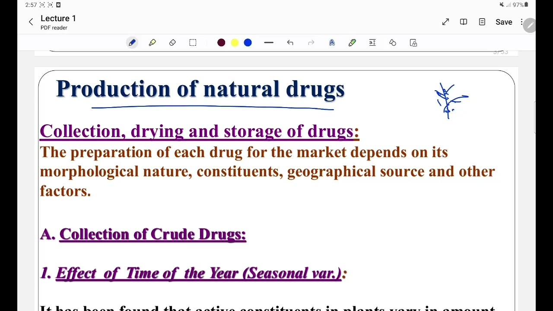Viewport: 553px width, 311px height.
Task: Select the shape conversion tool
Action: 393,43
